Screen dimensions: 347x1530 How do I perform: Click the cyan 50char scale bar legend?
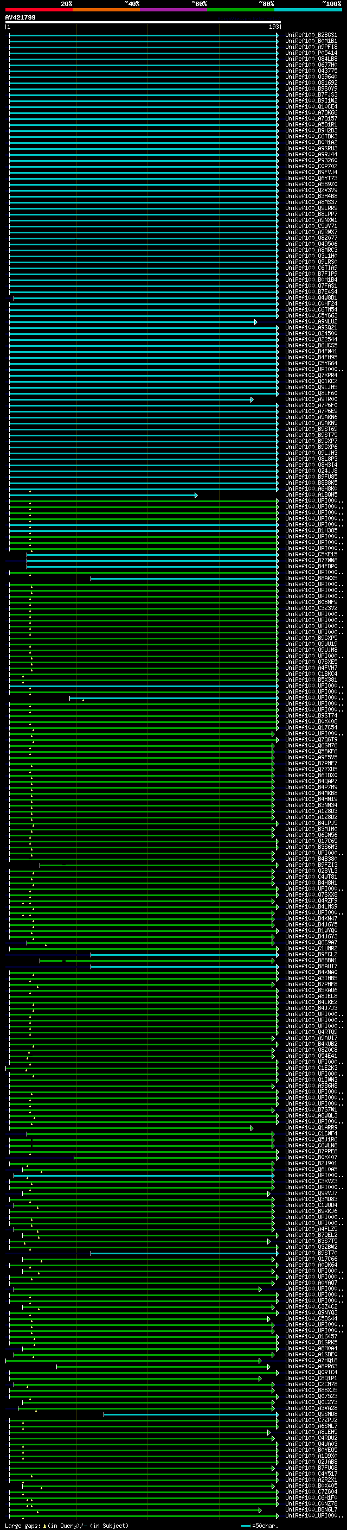pyautogui.click(x=246, y=1525)
